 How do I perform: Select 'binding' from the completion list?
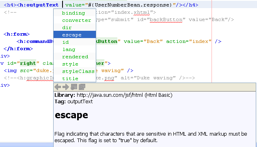[75, 13]
